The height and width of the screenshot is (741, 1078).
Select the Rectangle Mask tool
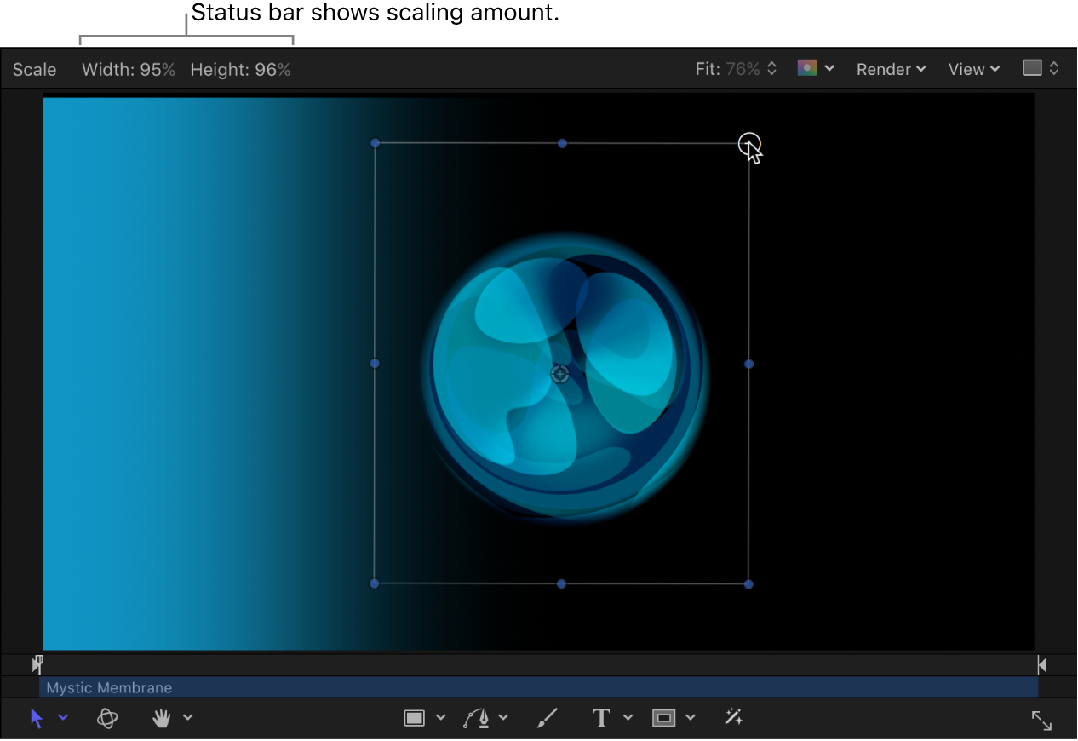(x=664, y=718)
